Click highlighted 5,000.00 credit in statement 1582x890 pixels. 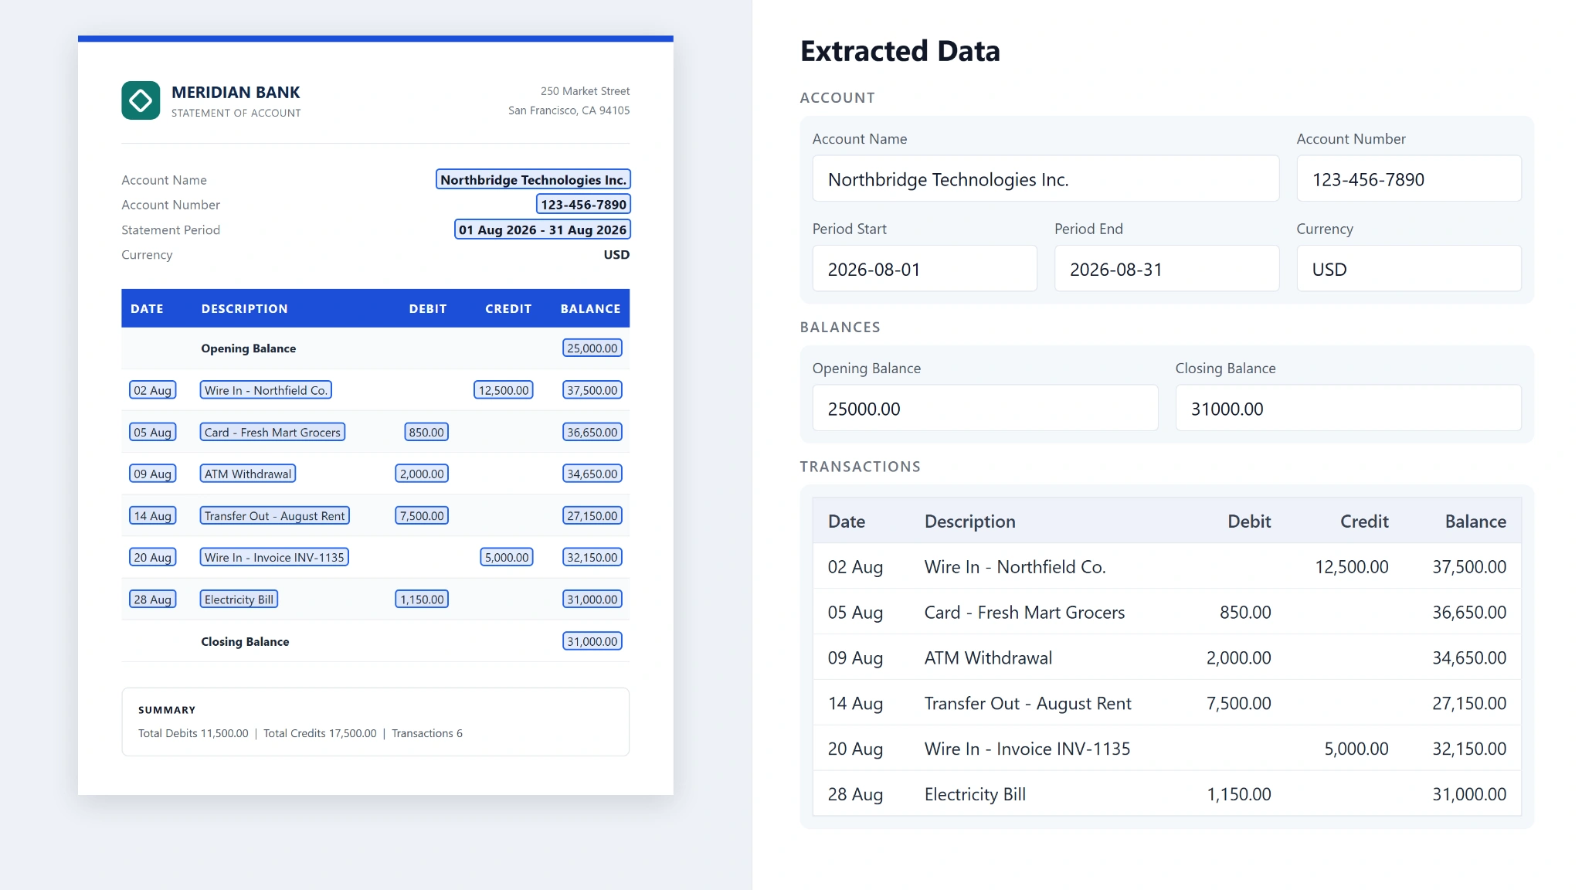507,557
